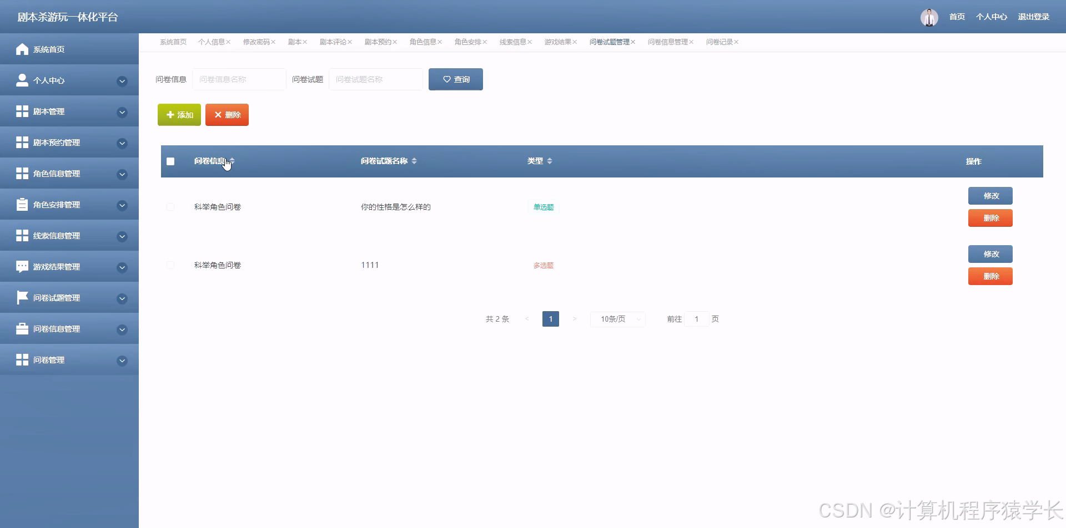Click the briefcase icon beside 问卷信息管理
The image size is (1066, 528).
point(22,329)
